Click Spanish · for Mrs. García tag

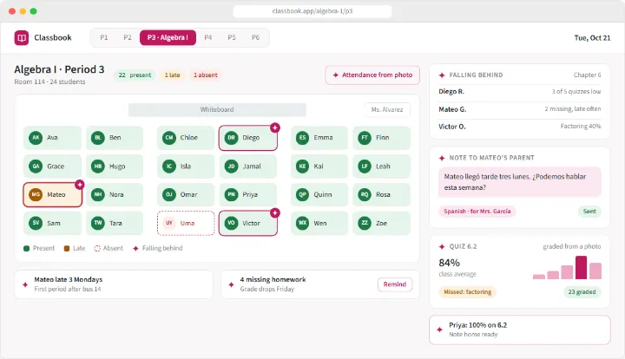(477, 212)
